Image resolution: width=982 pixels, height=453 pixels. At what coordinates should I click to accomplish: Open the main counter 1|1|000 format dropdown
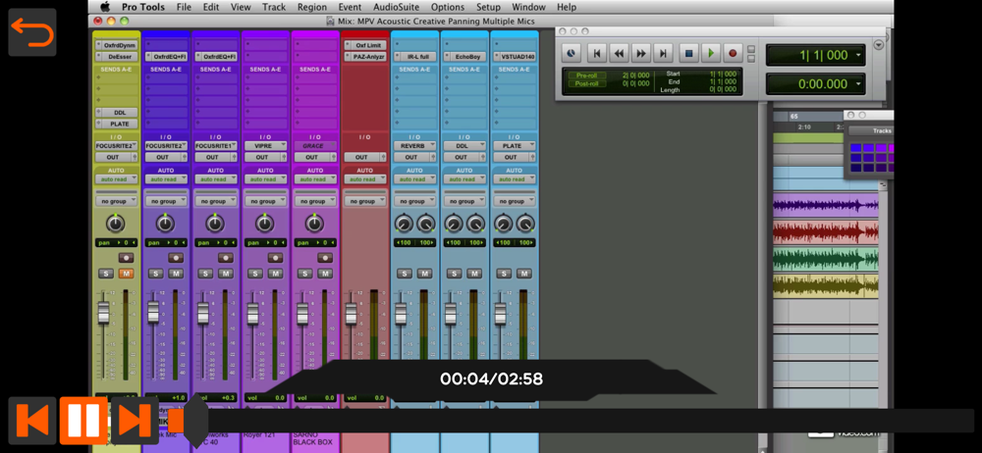[x=858, y=55]
